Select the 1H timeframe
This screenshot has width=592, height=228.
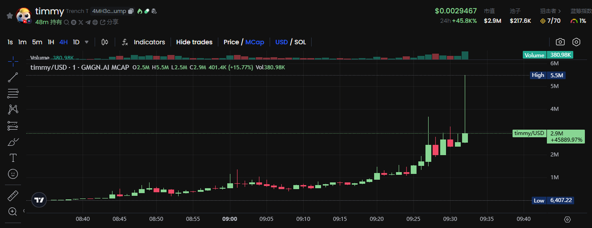point(51,42)
